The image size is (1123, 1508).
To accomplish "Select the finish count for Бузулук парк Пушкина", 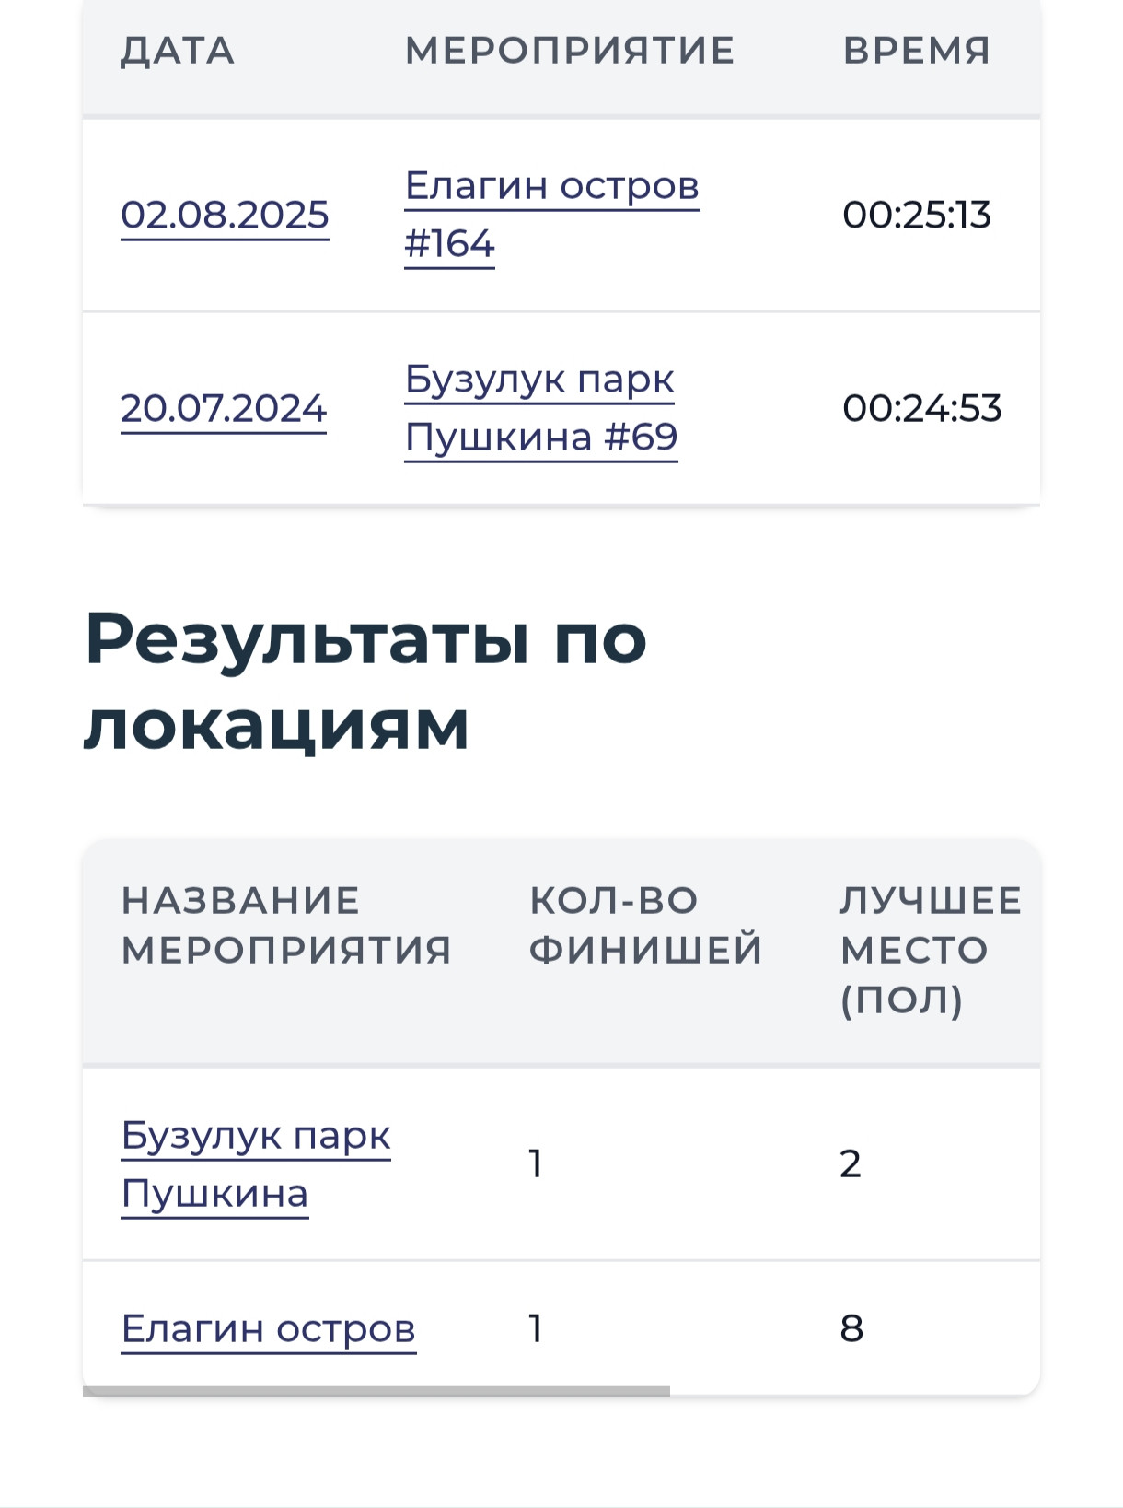I will pyautogui.click(x=536, y=1164).
